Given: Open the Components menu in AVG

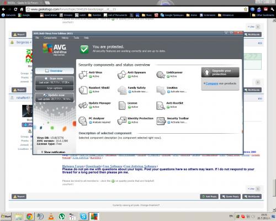Looking at the screenshot, I should pyautogui.click(x=50, y=38).
